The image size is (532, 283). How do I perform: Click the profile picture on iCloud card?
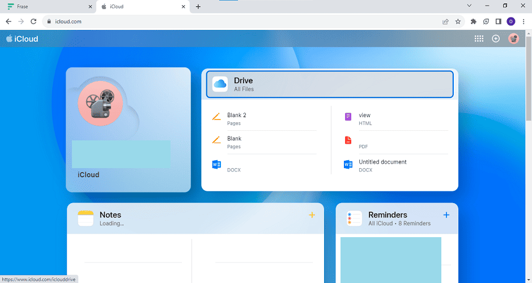pos(100,103)
